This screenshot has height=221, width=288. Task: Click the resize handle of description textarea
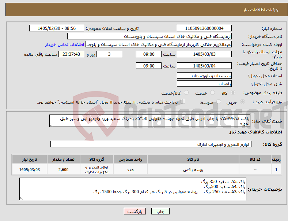(x=51, y=125)
